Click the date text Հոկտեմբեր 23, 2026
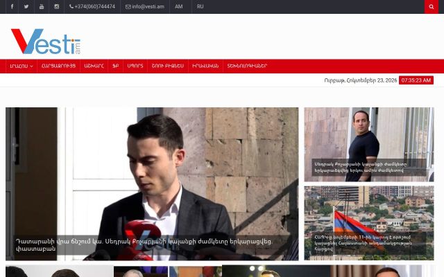The height and width of the screenshot is (277, 444). [372, 80]
